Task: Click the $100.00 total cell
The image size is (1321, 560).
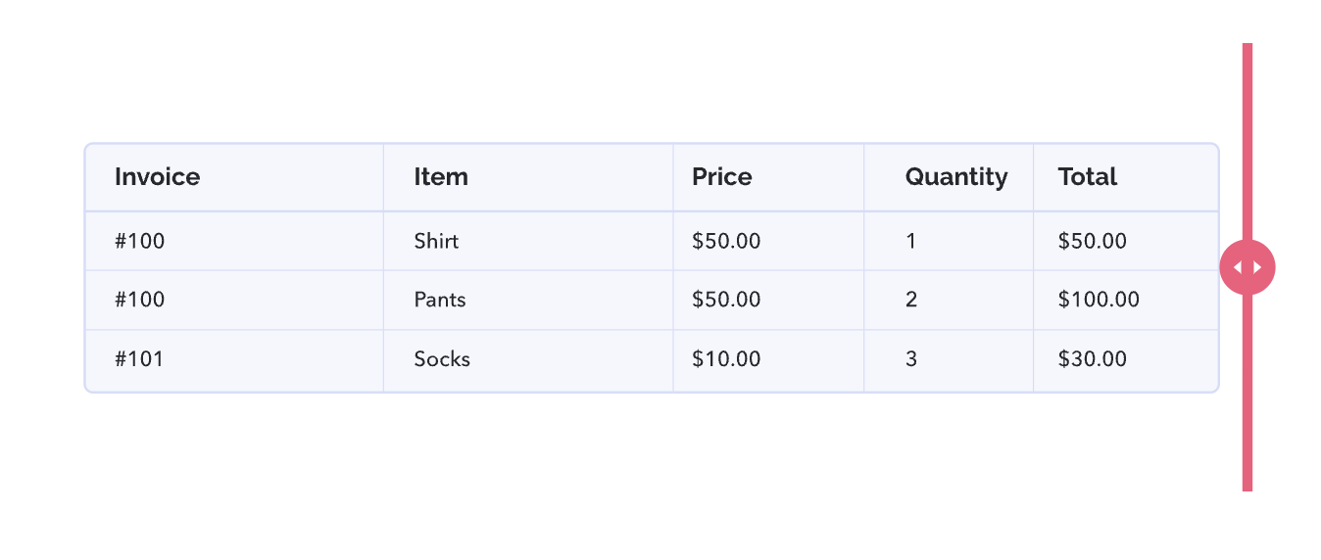Action: 1126,300
